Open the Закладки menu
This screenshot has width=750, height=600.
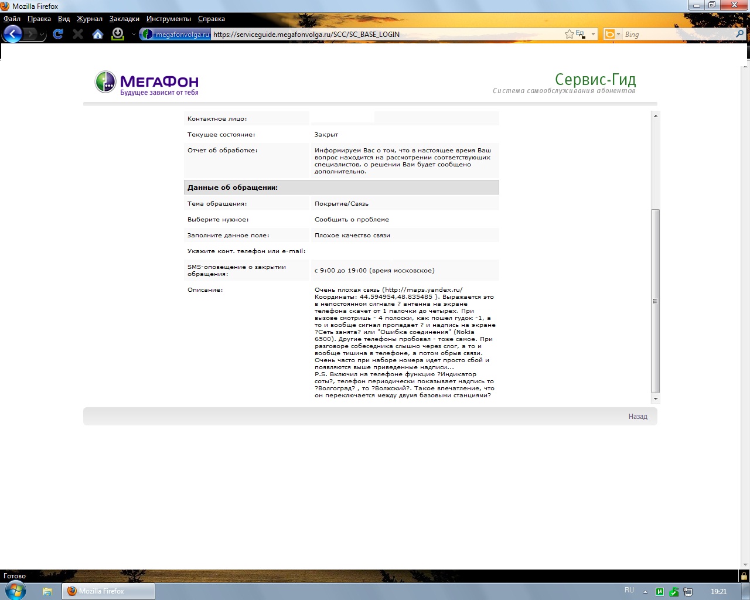point(124,19)
